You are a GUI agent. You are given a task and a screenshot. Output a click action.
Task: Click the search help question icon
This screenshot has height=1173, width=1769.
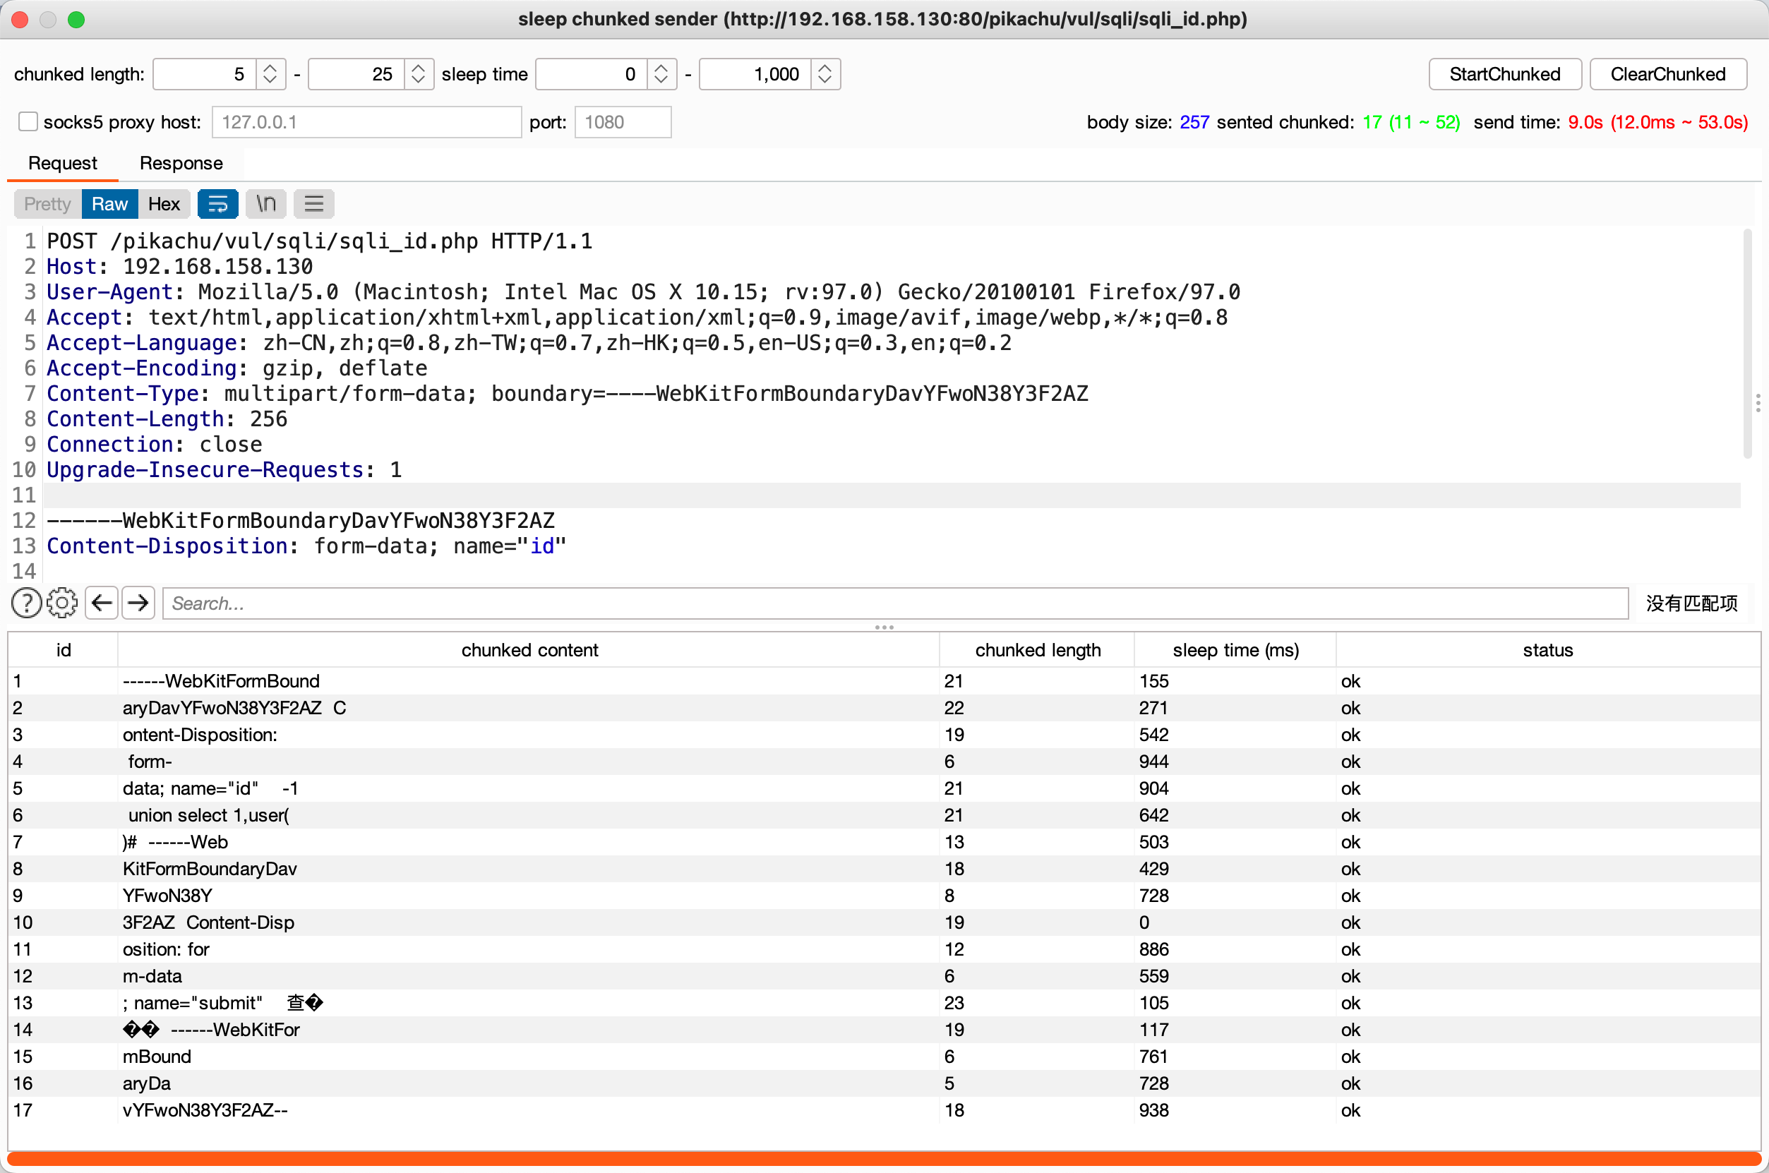(x=27, y=603)
